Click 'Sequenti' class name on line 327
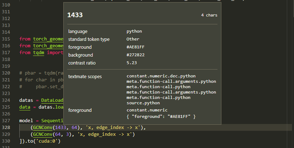The width and height of the screenshot is (294, 148). point(52,120)
